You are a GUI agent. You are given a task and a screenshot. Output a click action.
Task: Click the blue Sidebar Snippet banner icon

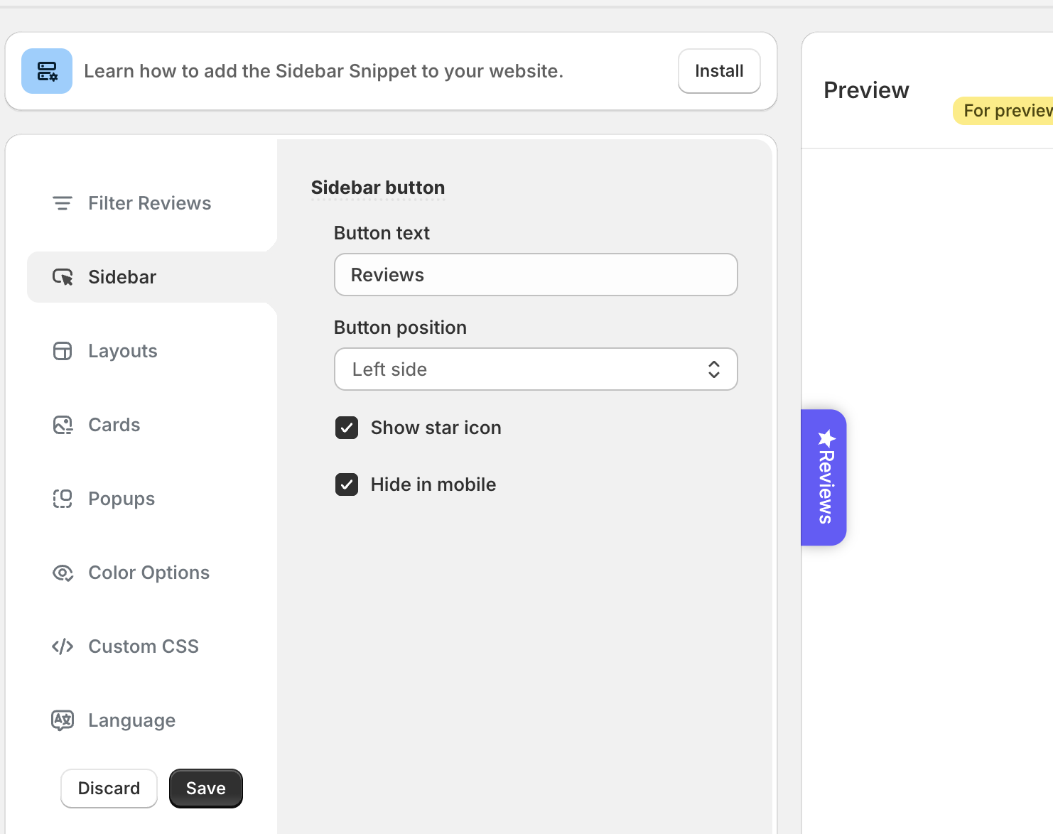(x=47, y=71)
